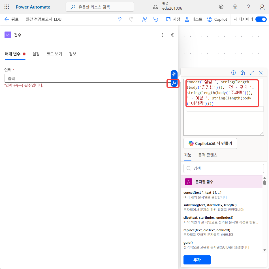Open the more options three-dot menu
The height and width of the screenshot is (269, 269).
[x=162, y=35]
